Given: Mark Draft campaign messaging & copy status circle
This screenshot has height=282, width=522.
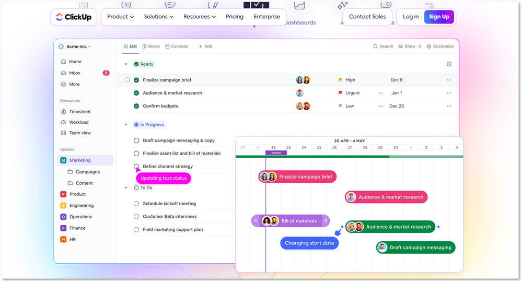Looking at the screenshot, I should [136, 140].
